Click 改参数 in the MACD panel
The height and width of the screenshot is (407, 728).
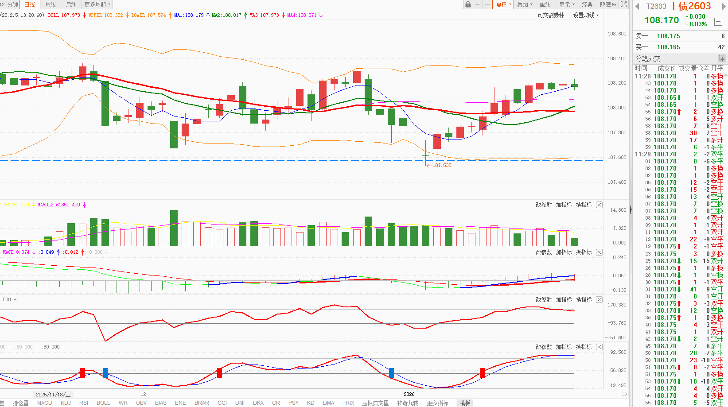[544, 252]
